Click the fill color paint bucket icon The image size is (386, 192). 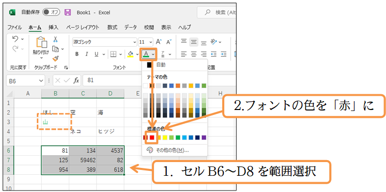point(130,54)
